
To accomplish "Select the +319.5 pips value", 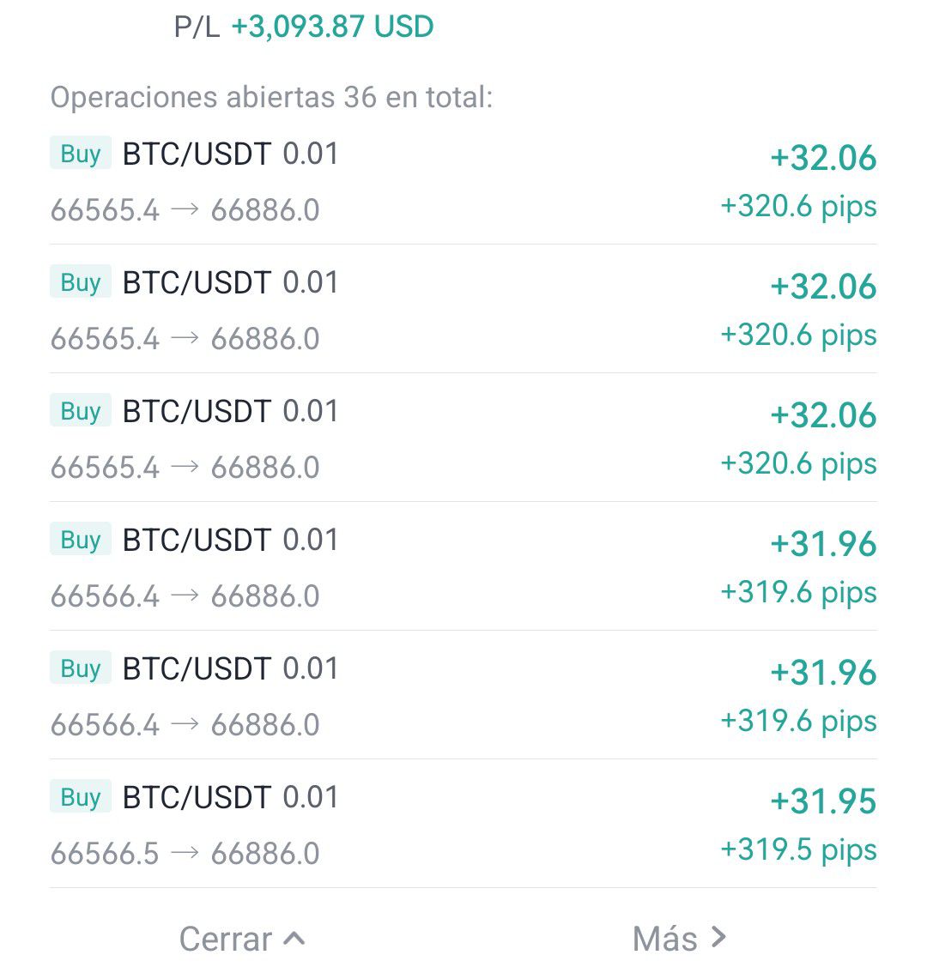I will coord(798,849).
